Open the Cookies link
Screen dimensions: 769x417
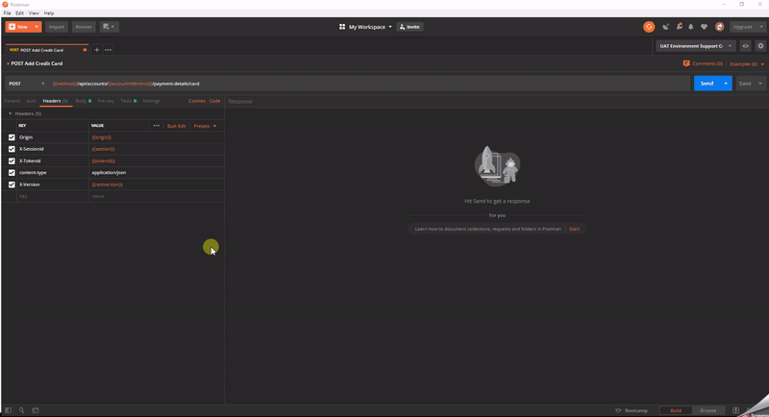tap(196, 101)
